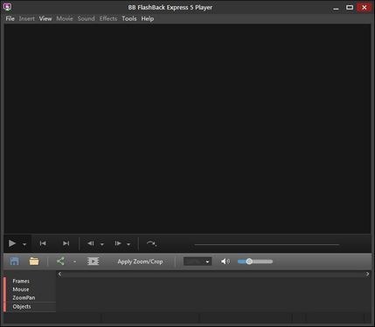Minimize the FlashBack Player window

point(336,8)
